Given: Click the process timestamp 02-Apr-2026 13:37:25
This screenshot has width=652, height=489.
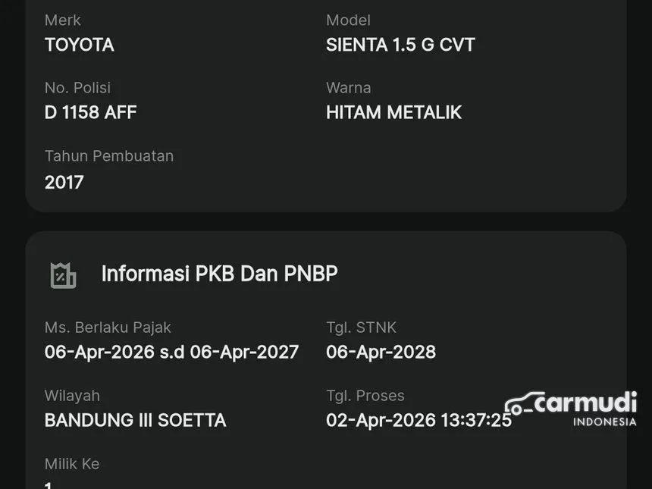Looking at the screenshot, I should pos(418,420).
